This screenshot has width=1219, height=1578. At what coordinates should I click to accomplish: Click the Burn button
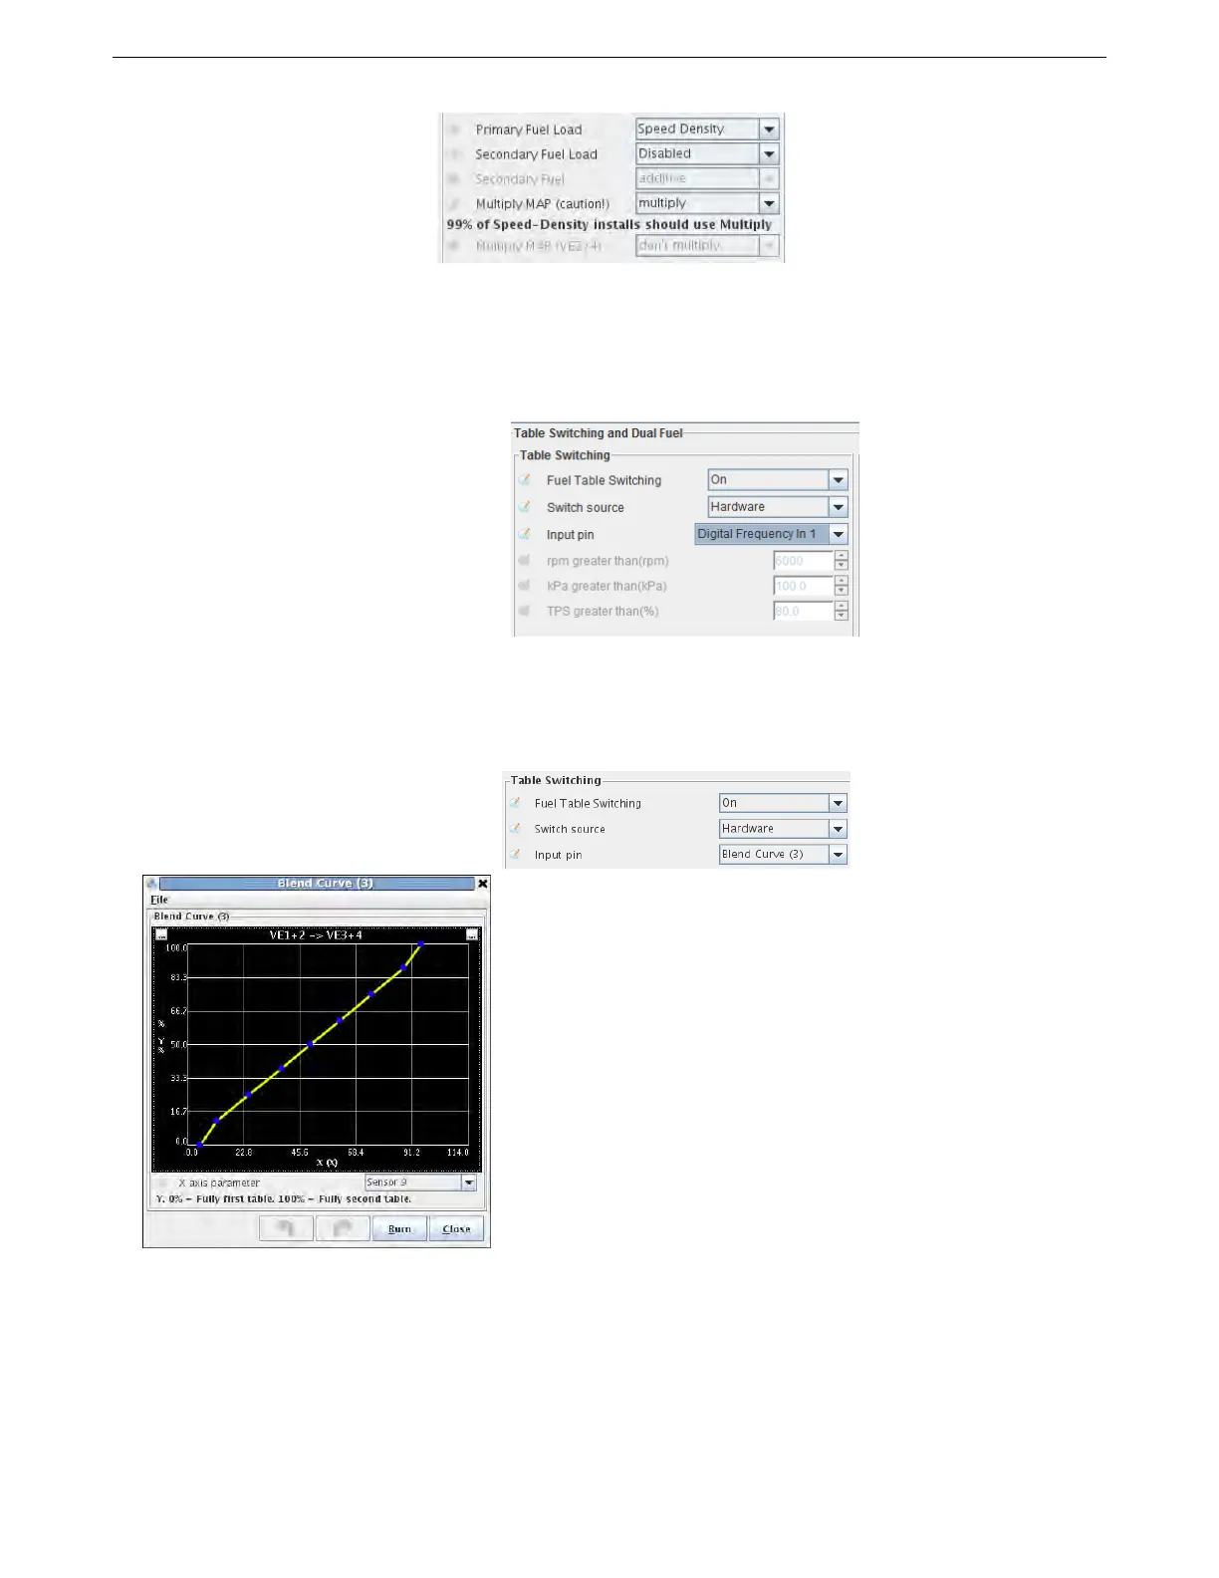(399, 1228)
